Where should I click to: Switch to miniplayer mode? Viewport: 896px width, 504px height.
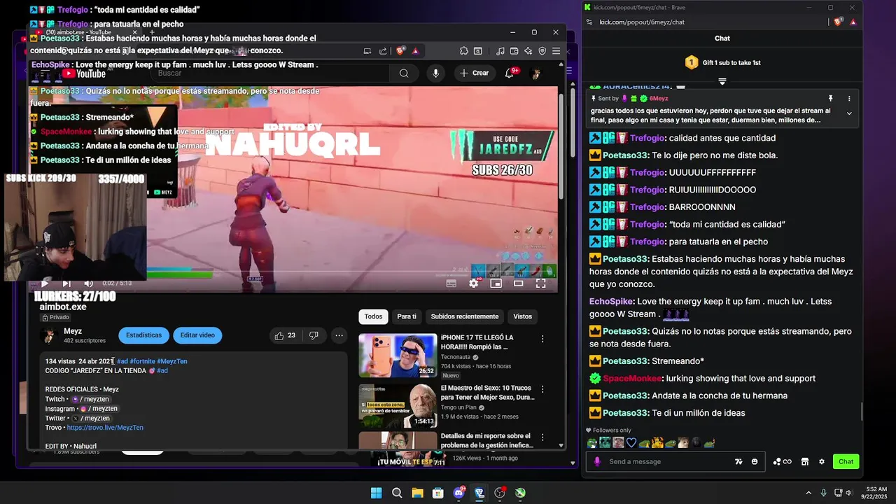[x=496, y=283]
